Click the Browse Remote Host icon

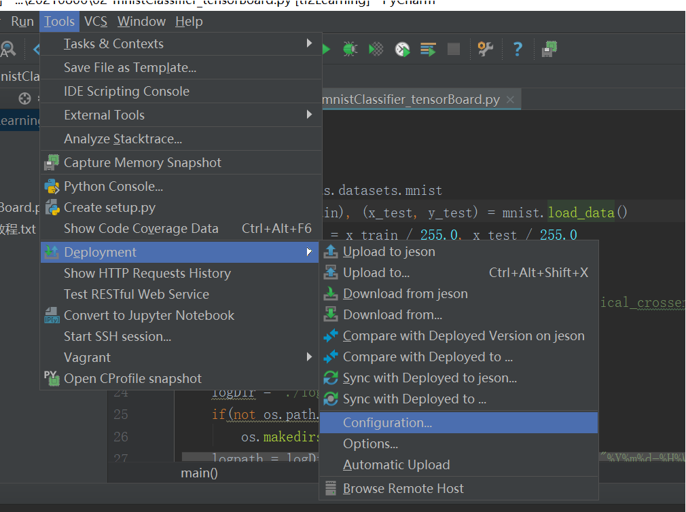click(331, 488)
